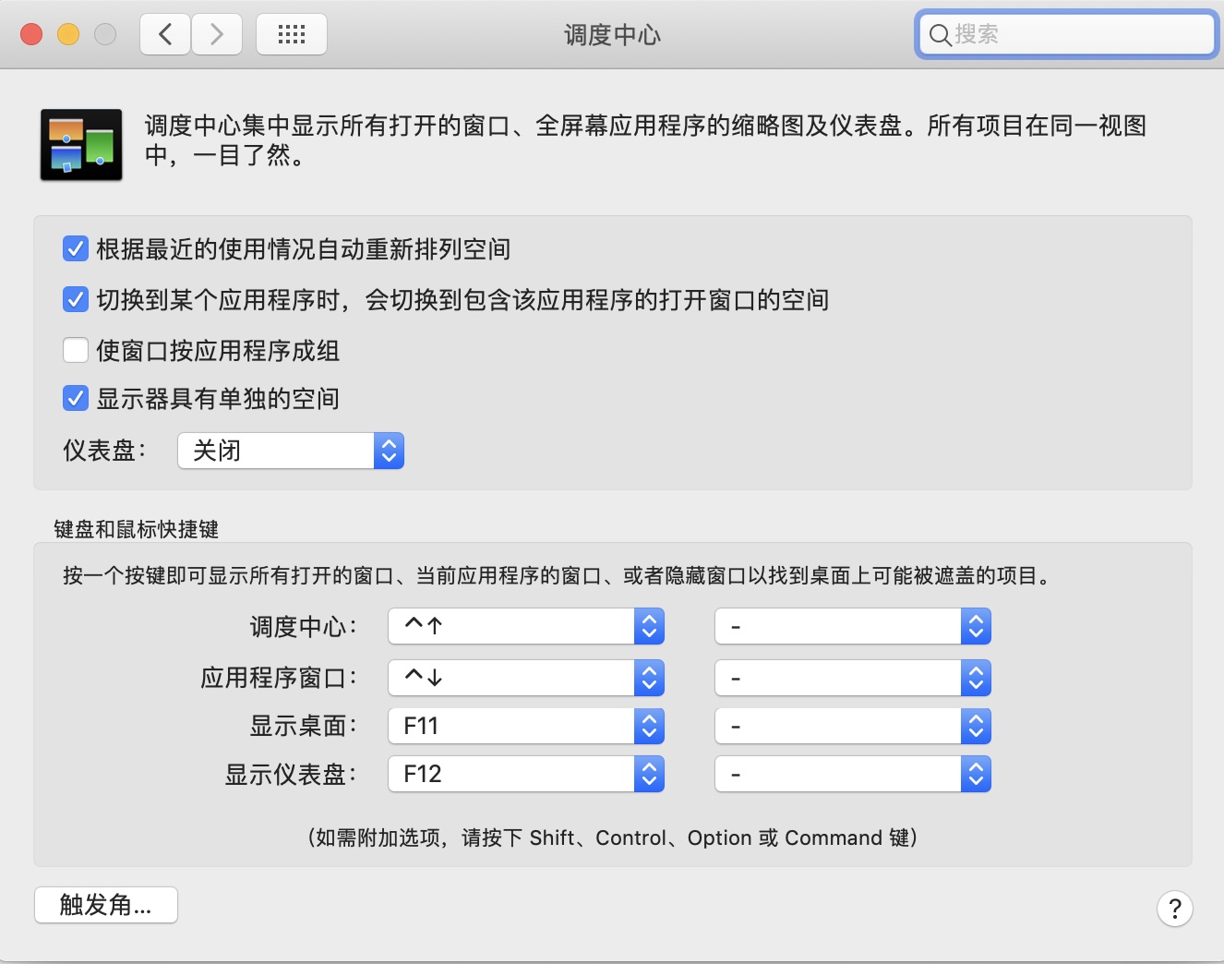Screen dimensions: 1224x964
Task: Click the back navigation arrow
Action: coord(165,35)
